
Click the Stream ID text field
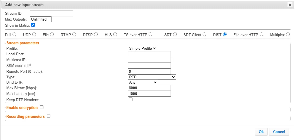[51, 13]
